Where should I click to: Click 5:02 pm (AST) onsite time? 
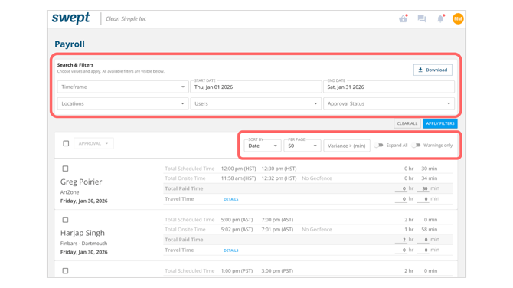pyautogui.click(x=237, y=230)
